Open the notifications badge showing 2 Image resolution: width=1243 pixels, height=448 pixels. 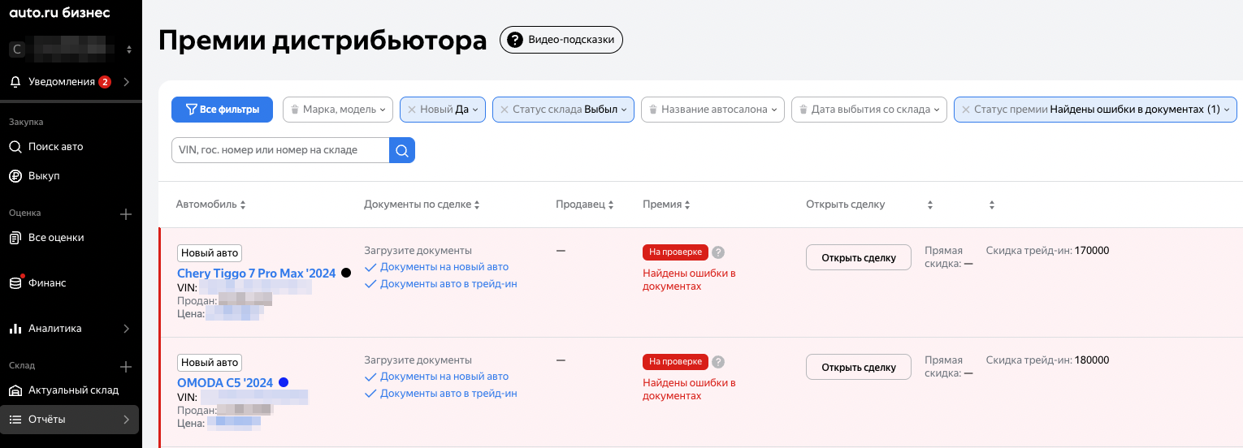coord(105,82)
